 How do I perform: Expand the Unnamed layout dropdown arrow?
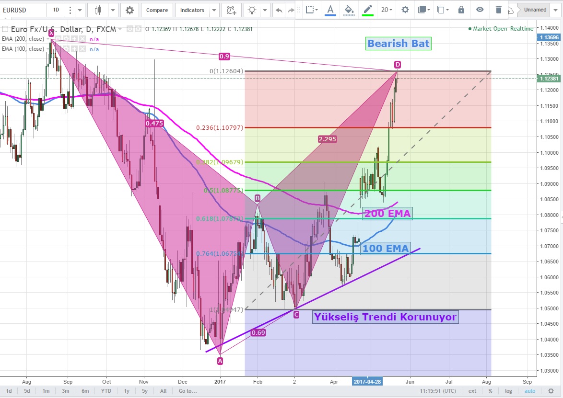tap(556, 10)
